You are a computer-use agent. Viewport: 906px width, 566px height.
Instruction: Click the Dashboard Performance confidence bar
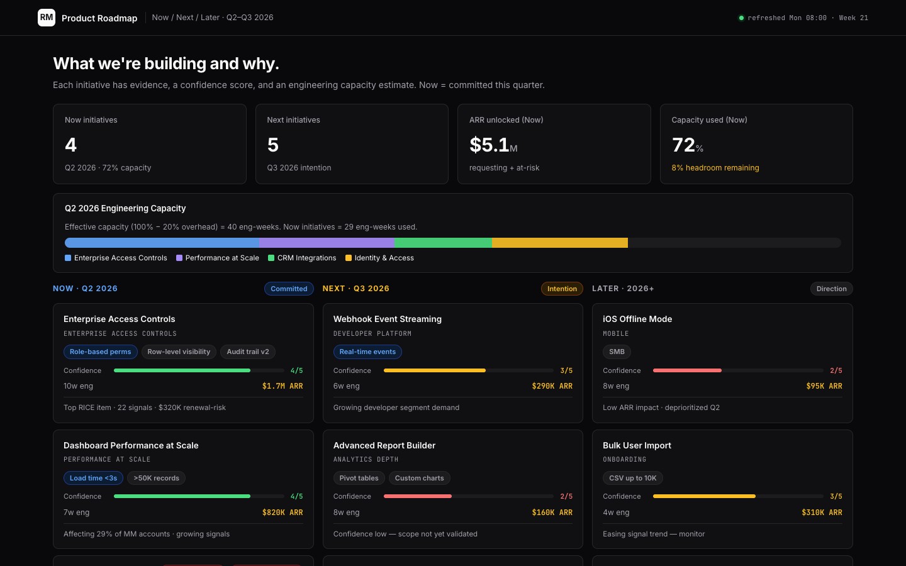[x=199, y=496]
